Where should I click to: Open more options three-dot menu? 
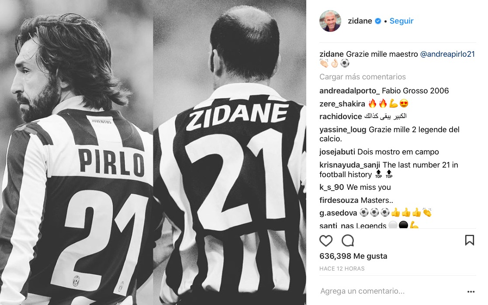471,291
